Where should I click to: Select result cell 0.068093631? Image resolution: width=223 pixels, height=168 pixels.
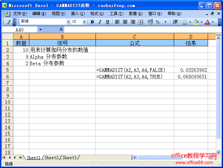pos(191,77)
